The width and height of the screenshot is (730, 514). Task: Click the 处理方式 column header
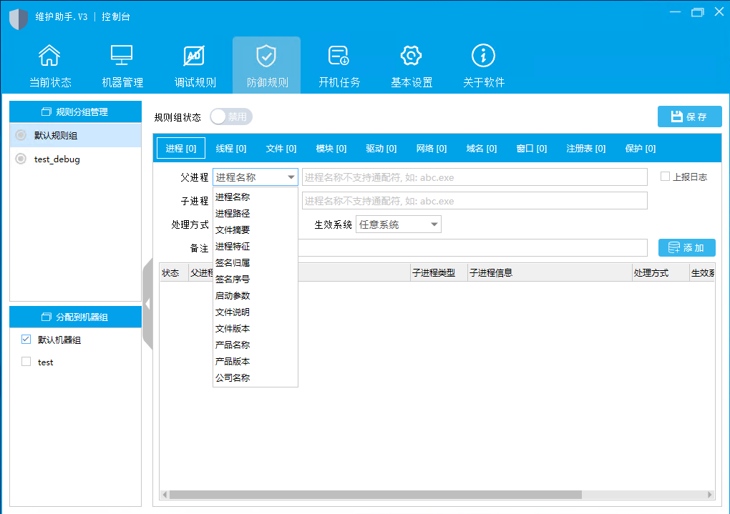660,272
